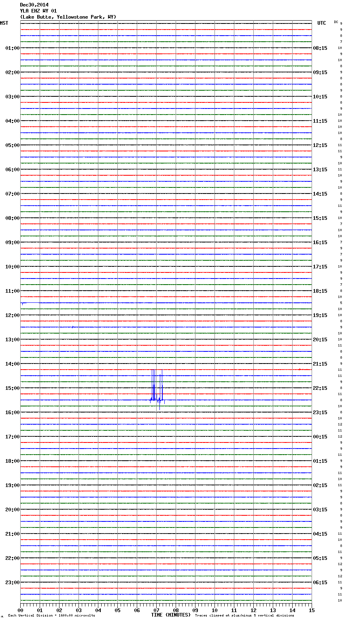Image resolution: width=344 pixels, height=621 pixels.
Task: Select the 01:00 MST time label
Action: pos(12,48)
